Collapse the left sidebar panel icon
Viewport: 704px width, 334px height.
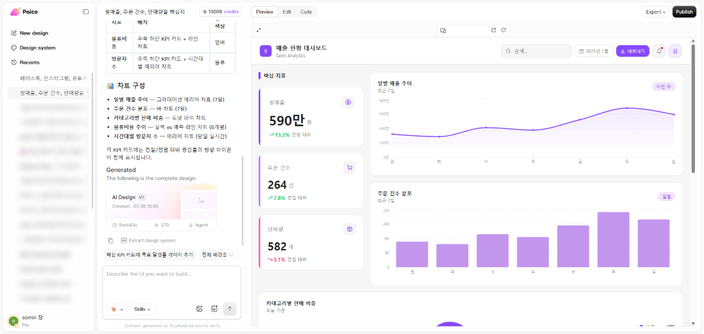(85, 11)
